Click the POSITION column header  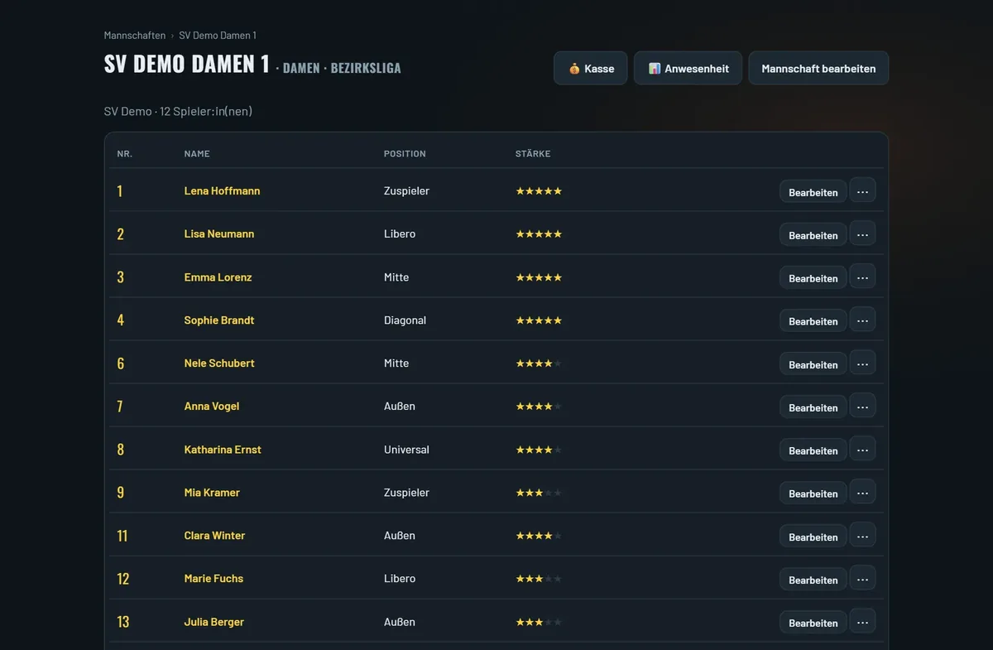tap(405, 154)
